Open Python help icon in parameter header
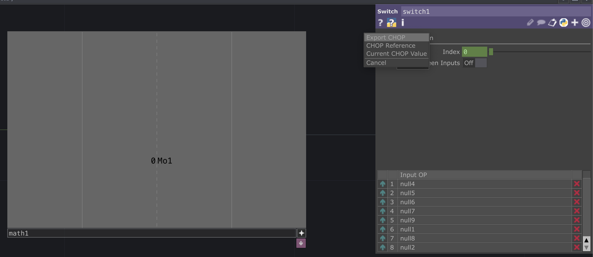The image size is (593, 257). (391, 23)
